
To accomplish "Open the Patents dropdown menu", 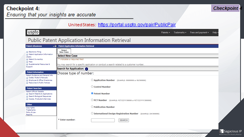I will (x=165, y=32).
